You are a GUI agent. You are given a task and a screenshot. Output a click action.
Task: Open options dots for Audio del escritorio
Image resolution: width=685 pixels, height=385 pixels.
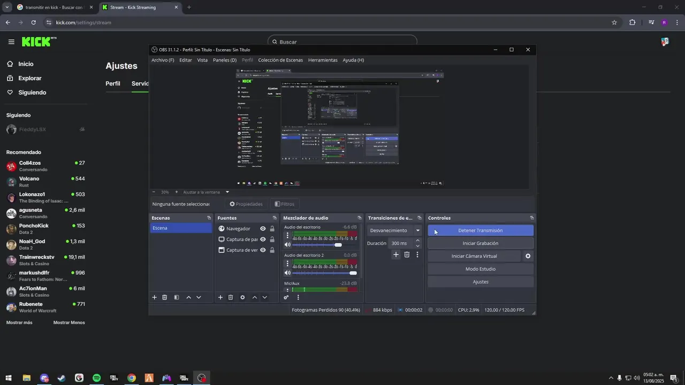[x=287, y=235]
